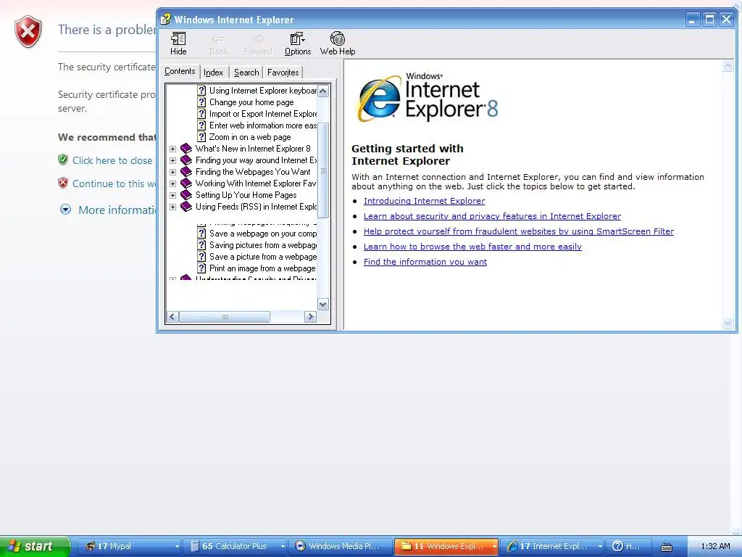Click green shield icon beside Click here to close
Viewport: 742px width, 557px height.
click(x=63, y=160)
